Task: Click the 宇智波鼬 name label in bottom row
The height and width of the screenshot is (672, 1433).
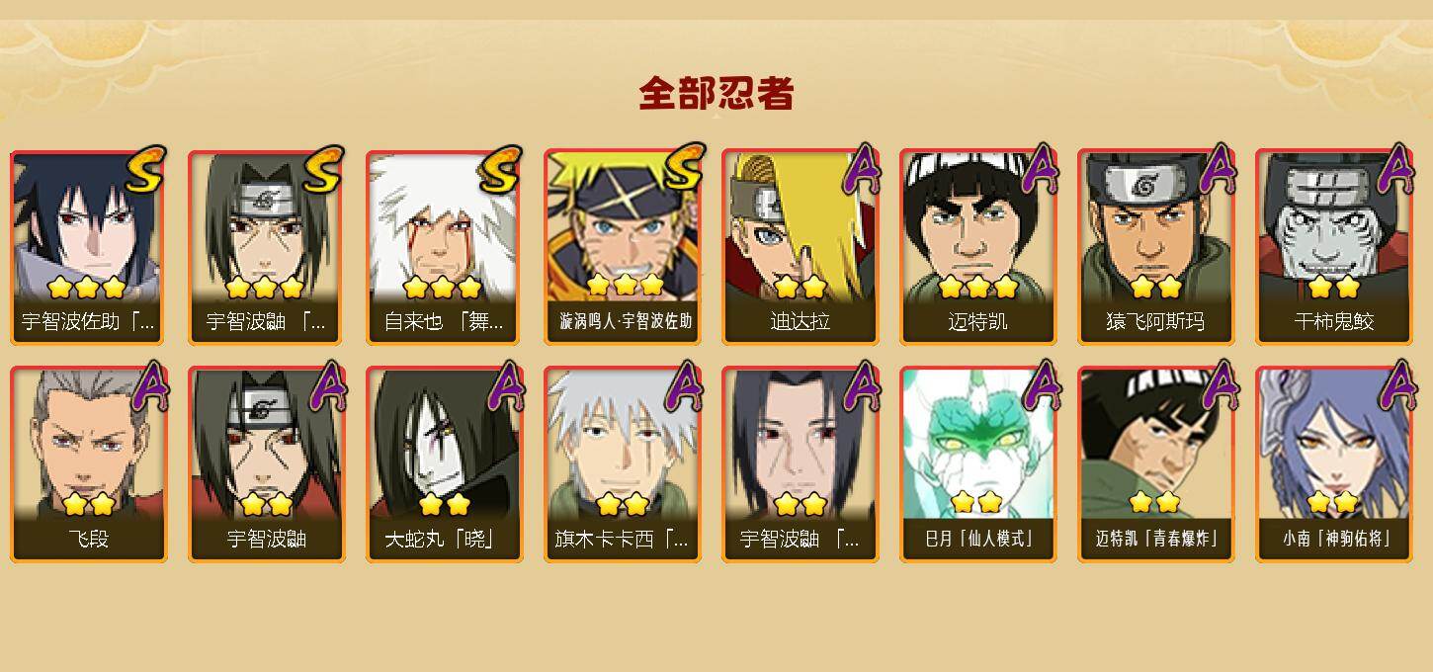Action: point(267,540)
